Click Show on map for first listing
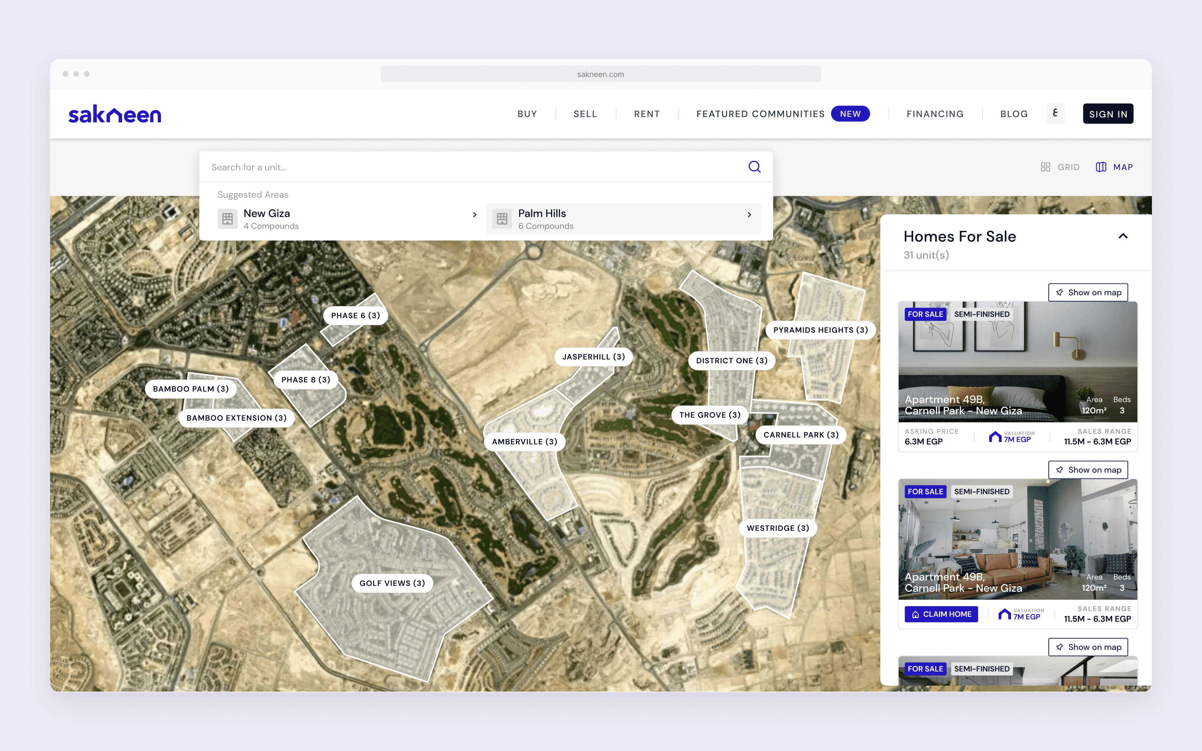The width and height of the screenshot is (1202, 751). point(1088,293)
